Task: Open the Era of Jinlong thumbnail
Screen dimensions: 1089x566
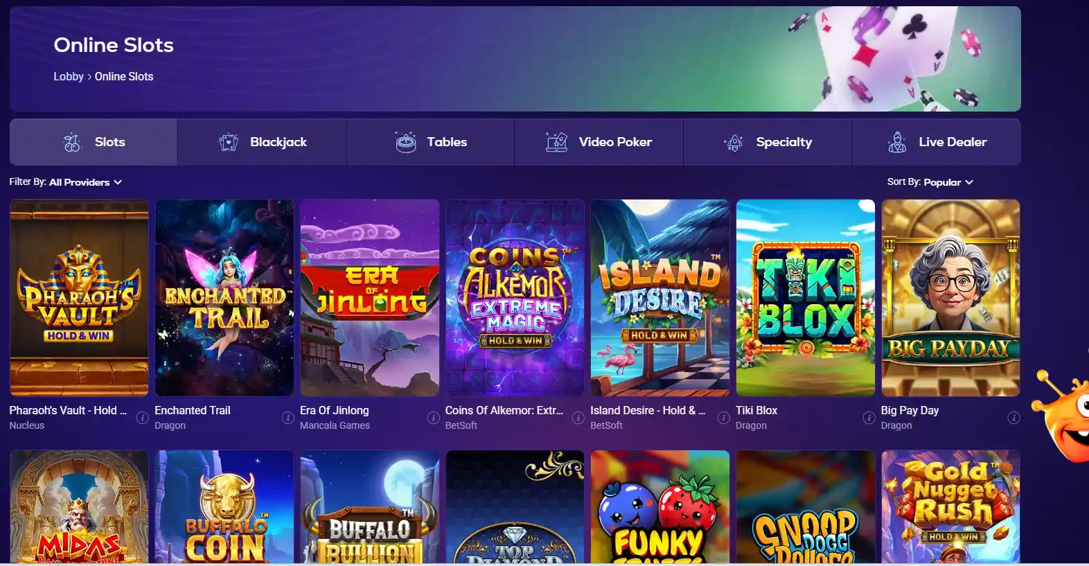Action: (370, 298)
